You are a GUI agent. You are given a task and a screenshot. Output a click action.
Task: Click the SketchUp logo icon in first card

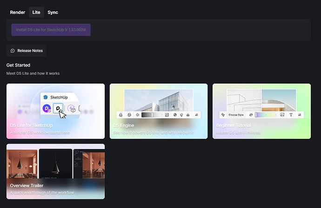pos(46,97)
